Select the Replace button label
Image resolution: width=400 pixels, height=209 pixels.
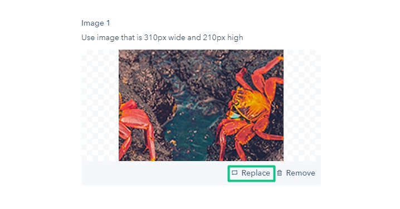click(256, 173)
